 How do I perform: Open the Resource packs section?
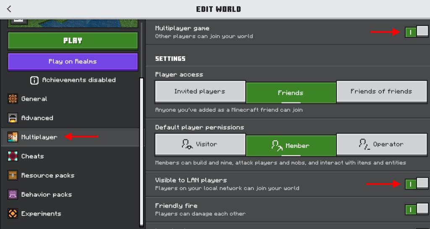point(47,175)
